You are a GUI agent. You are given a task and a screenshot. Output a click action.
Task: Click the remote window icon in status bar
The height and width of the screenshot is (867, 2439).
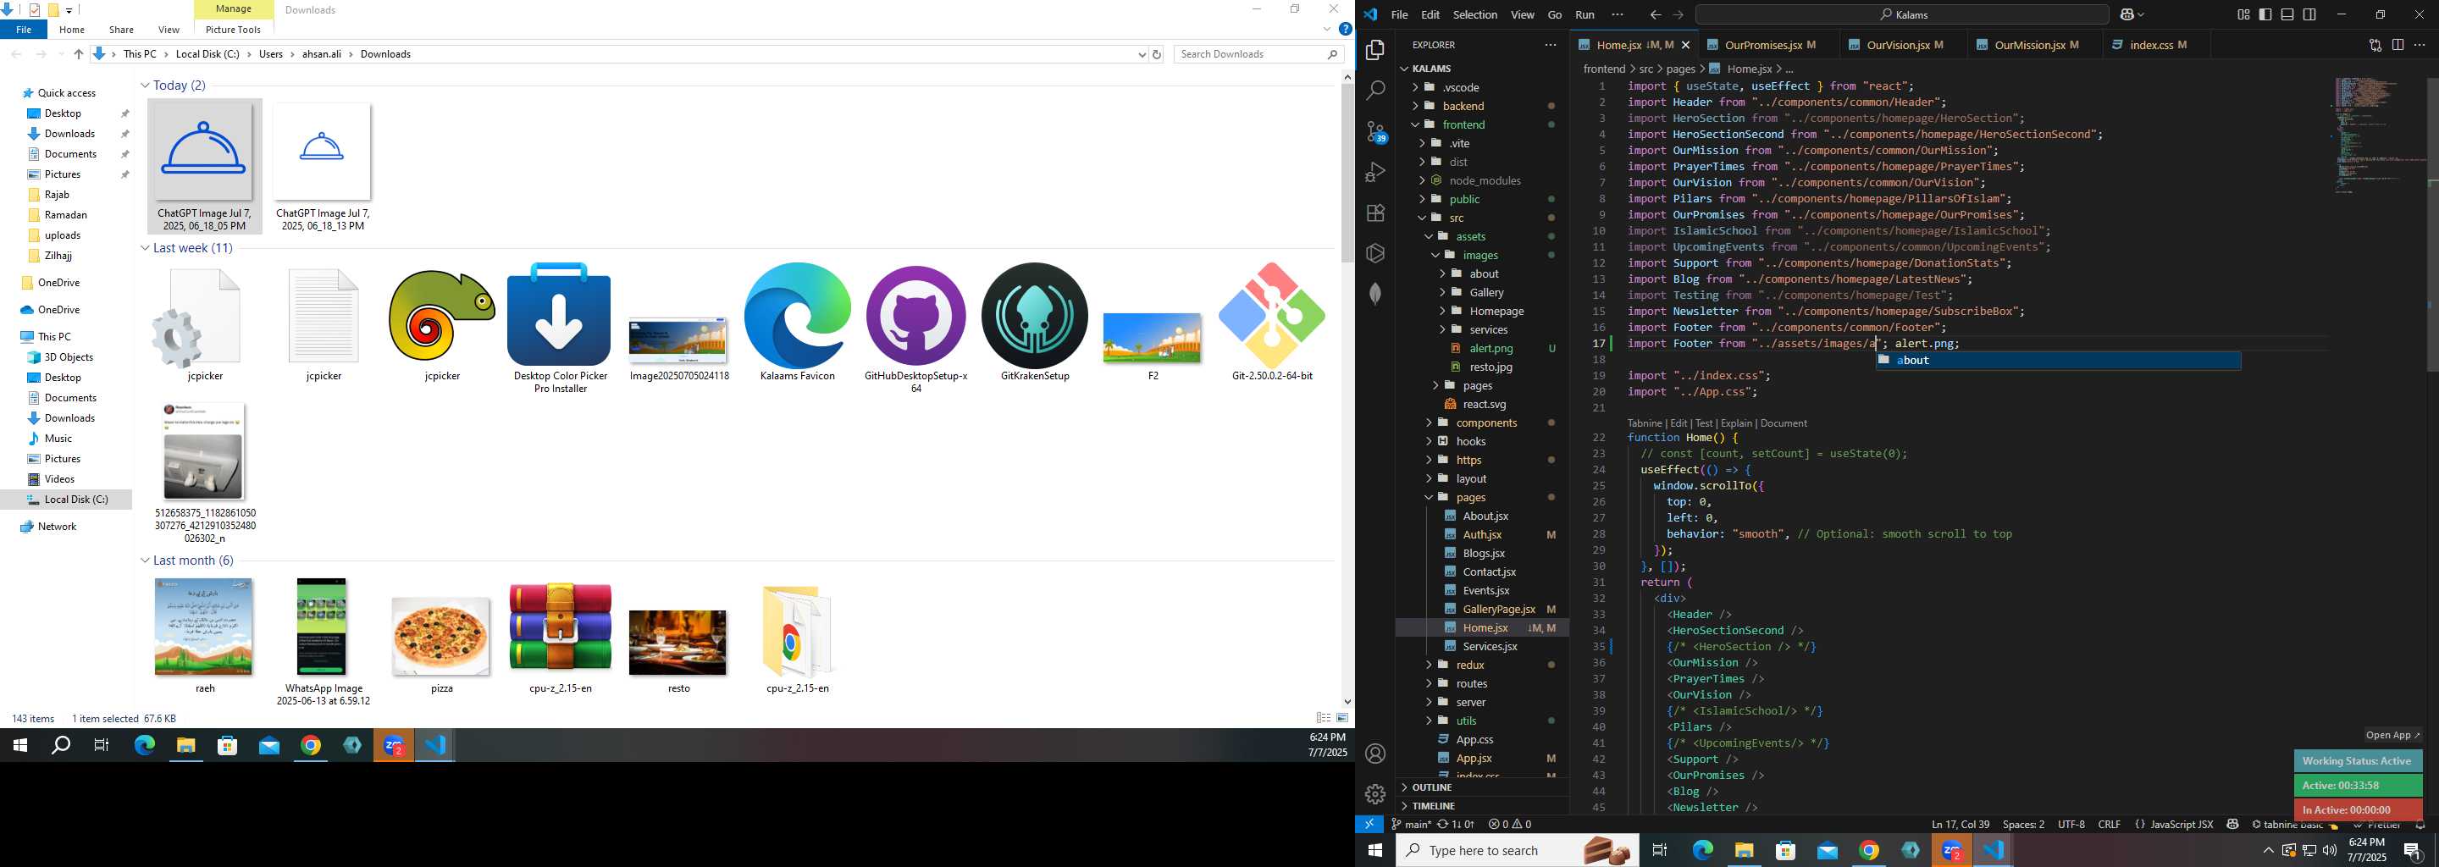[1369, 825]
